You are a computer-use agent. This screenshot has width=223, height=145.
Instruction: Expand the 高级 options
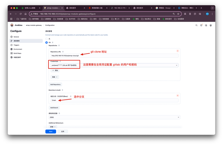click(55, 77)
